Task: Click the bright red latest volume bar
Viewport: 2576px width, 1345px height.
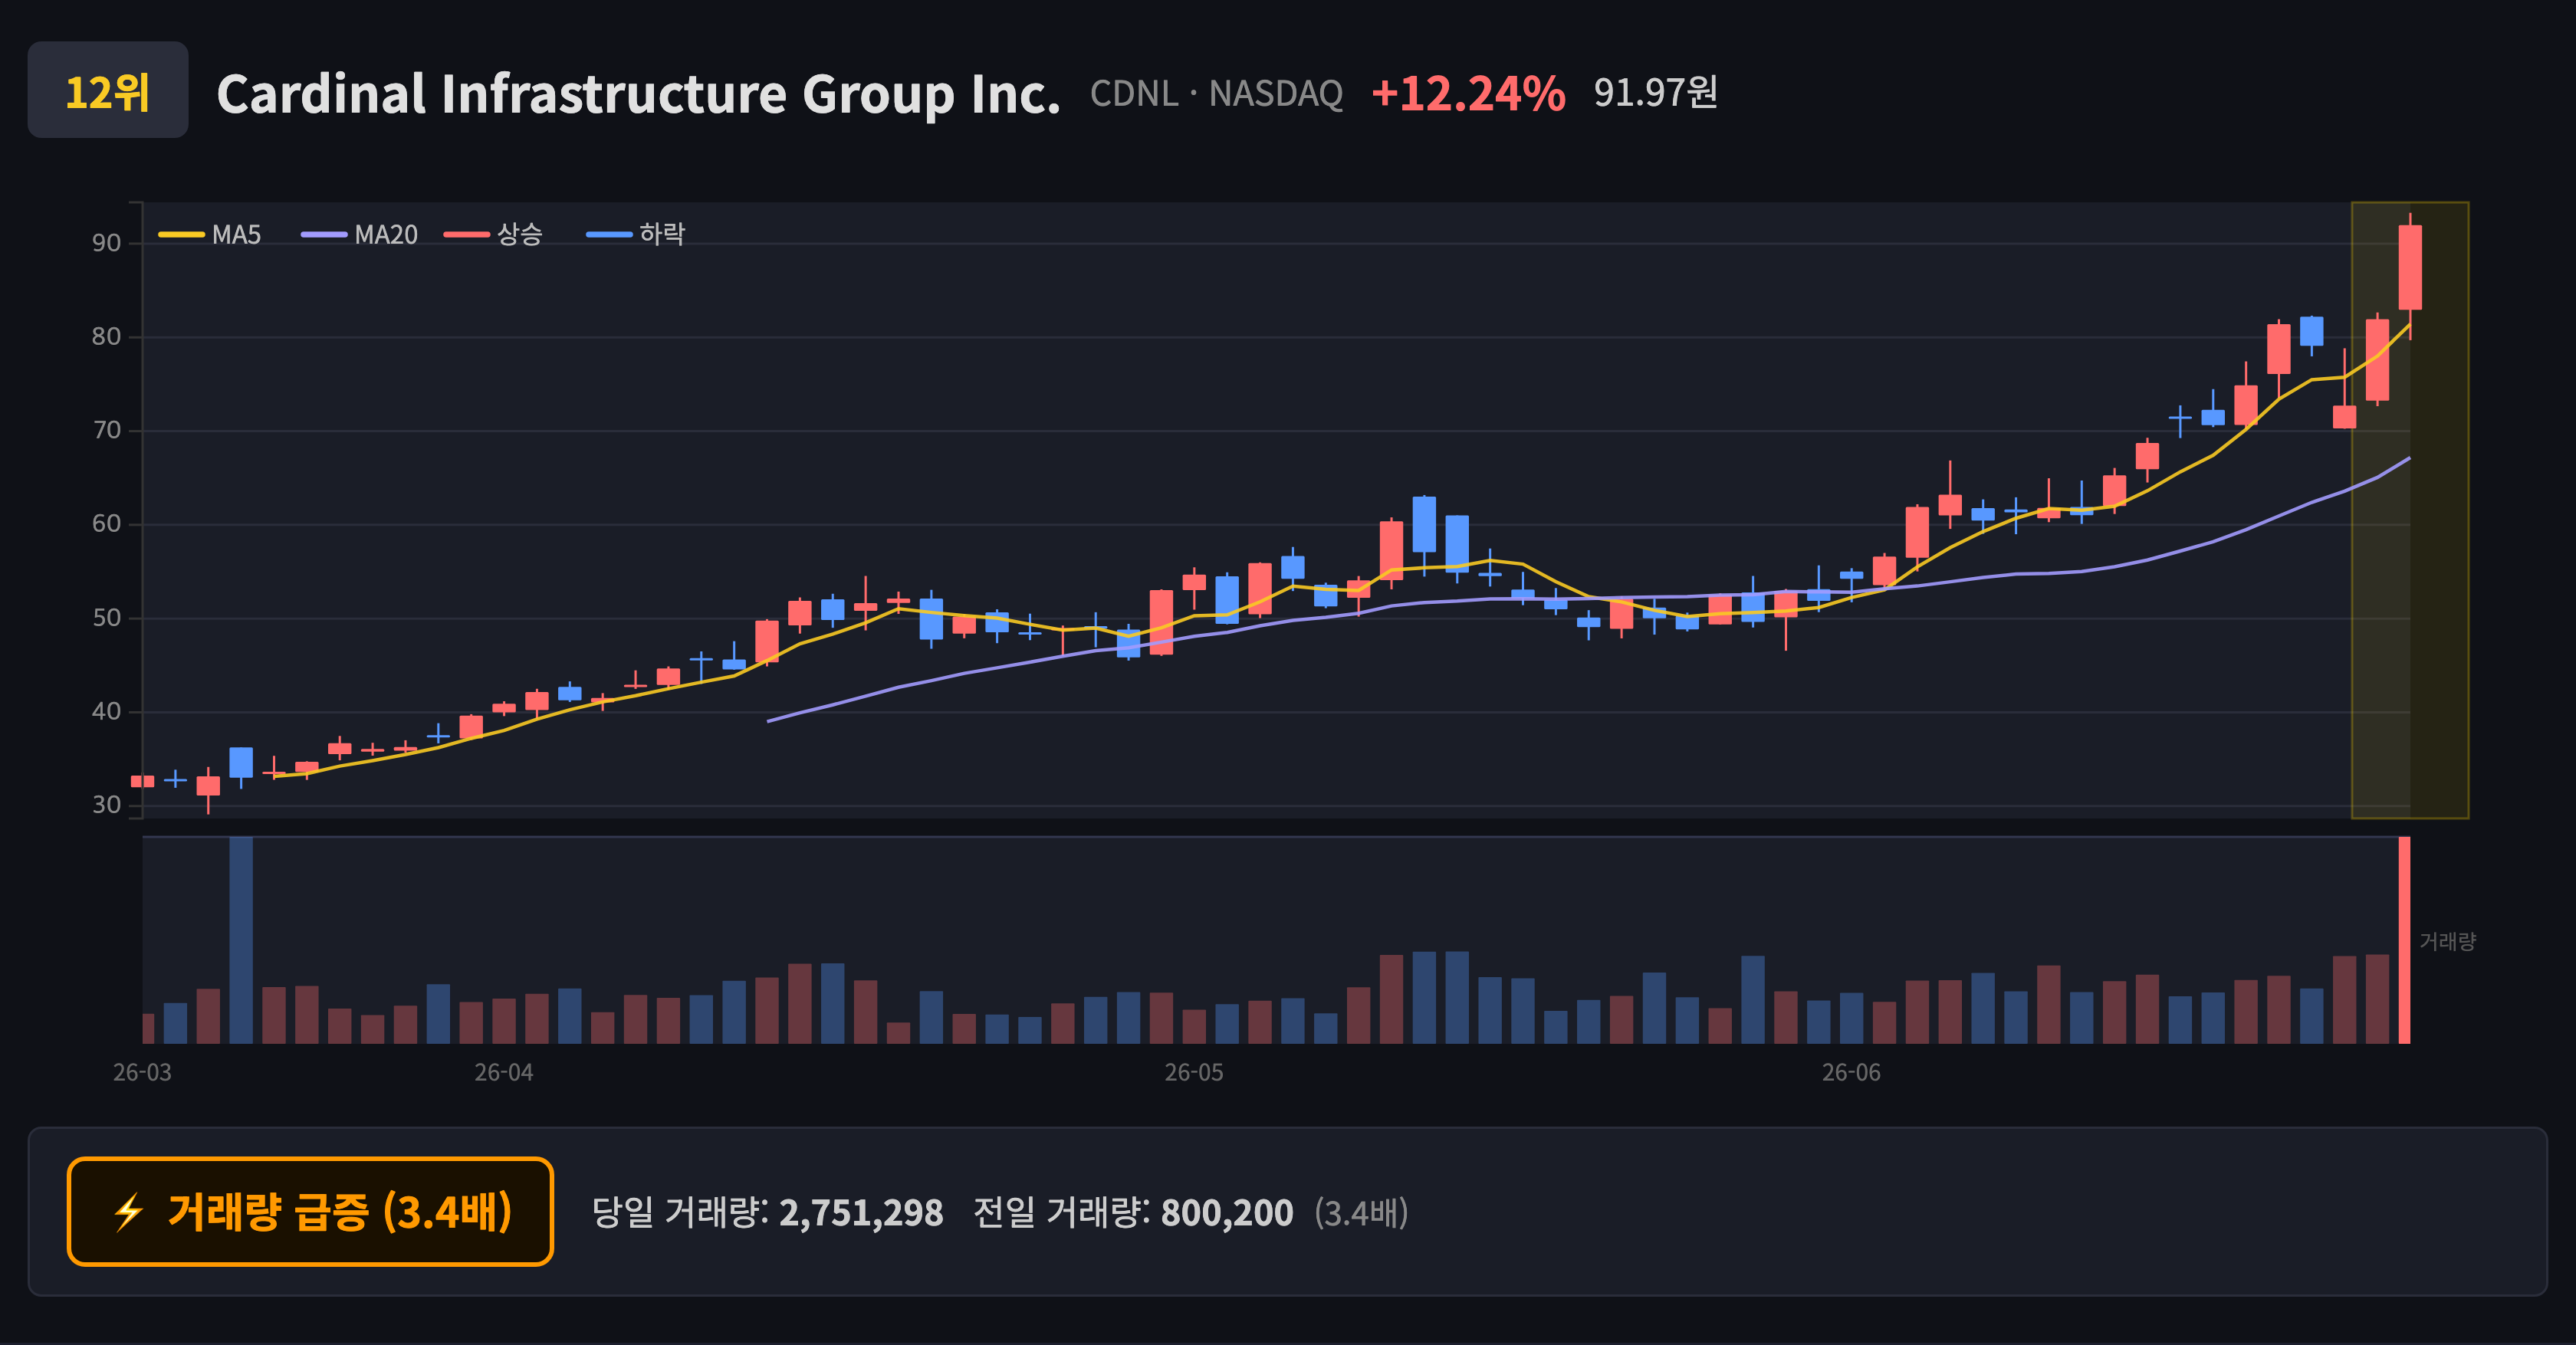Action: point(2404,940)
